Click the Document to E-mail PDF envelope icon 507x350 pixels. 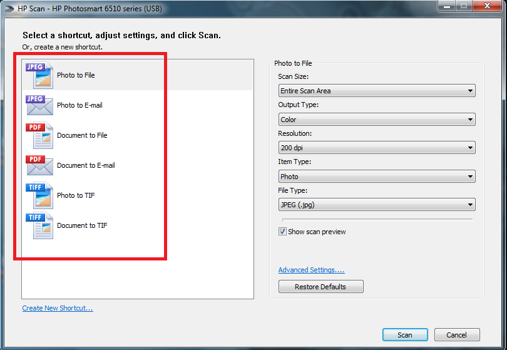(39, 165)
